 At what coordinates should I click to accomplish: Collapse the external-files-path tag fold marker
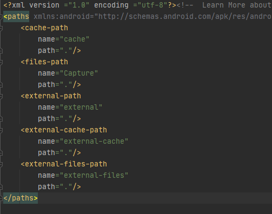tap(1, 164)
